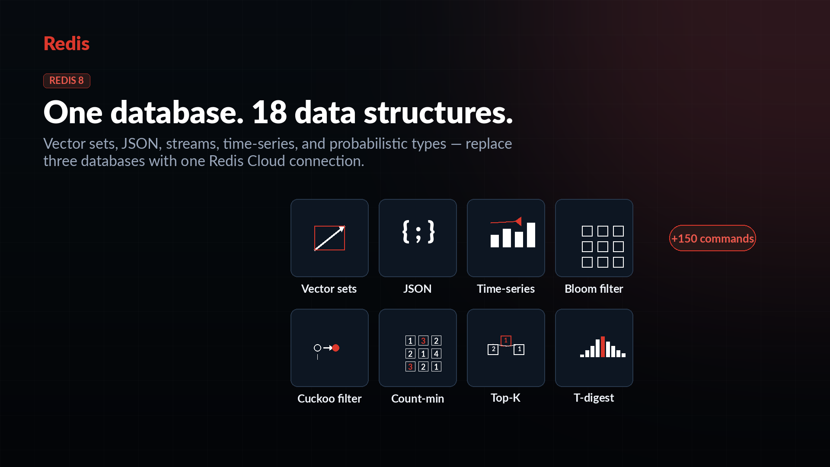This screenshot has width=830, height=467.
Task: Select the Count-min label
Action: [x=418, y=399]
